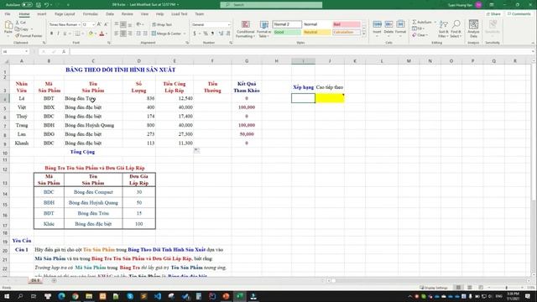Apply the red Font Color
This screenshot has width=537, height=302.
point(102,34)
